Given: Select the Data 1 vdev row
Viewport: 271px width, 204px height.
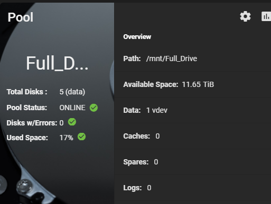Looking at the screenshot, I should coord(193,110).
